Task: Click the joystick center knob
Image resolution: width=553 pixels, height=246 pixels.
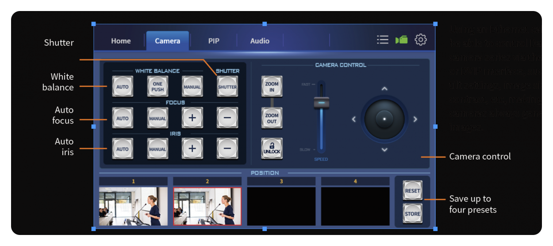Action: click(384, 119)
